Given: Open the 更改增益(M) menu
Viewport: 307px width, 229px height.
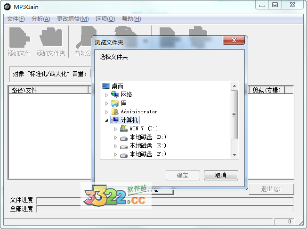Looking at the screenshot, I should 73,19.
